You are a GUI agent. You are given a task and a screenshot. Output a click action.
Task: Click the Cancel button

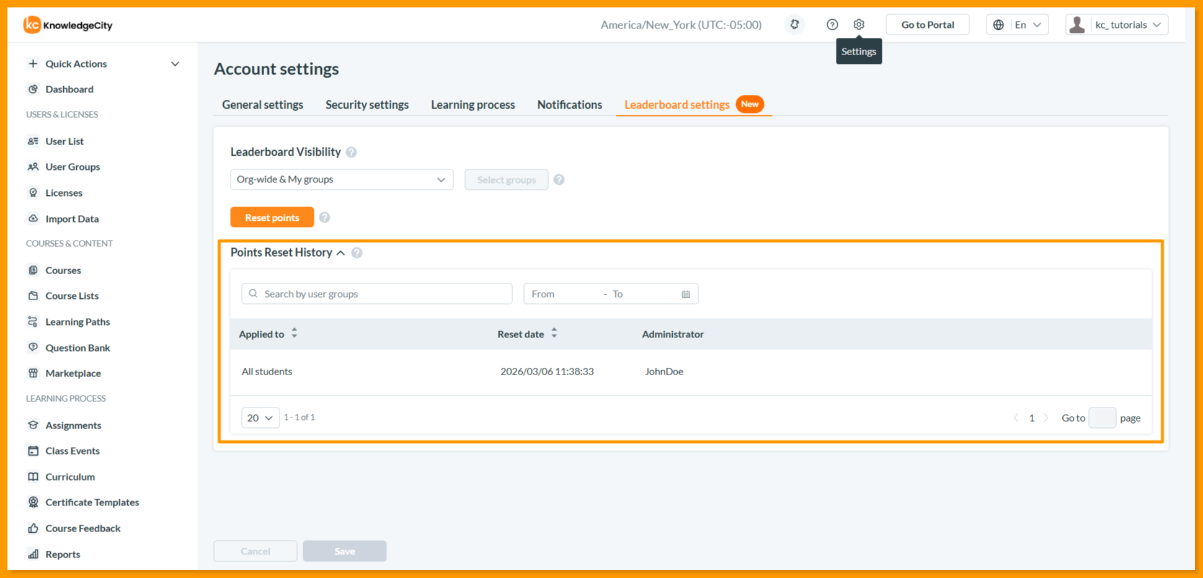pos(255,551)
